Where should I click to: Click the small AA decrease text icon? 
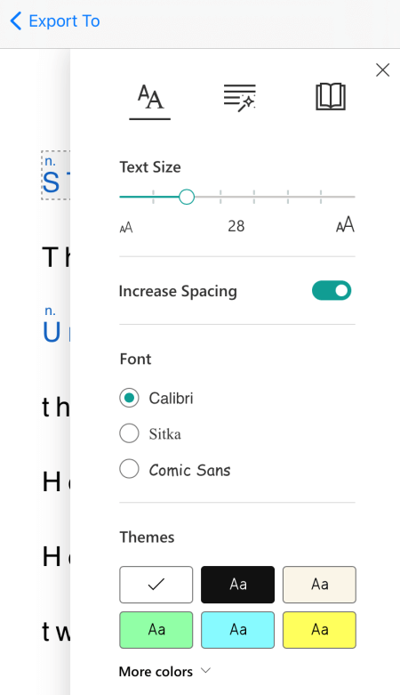coord(126,228)
